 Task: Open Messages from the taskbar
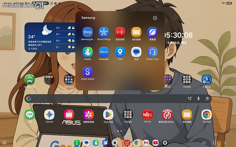(x=87, y=143)
